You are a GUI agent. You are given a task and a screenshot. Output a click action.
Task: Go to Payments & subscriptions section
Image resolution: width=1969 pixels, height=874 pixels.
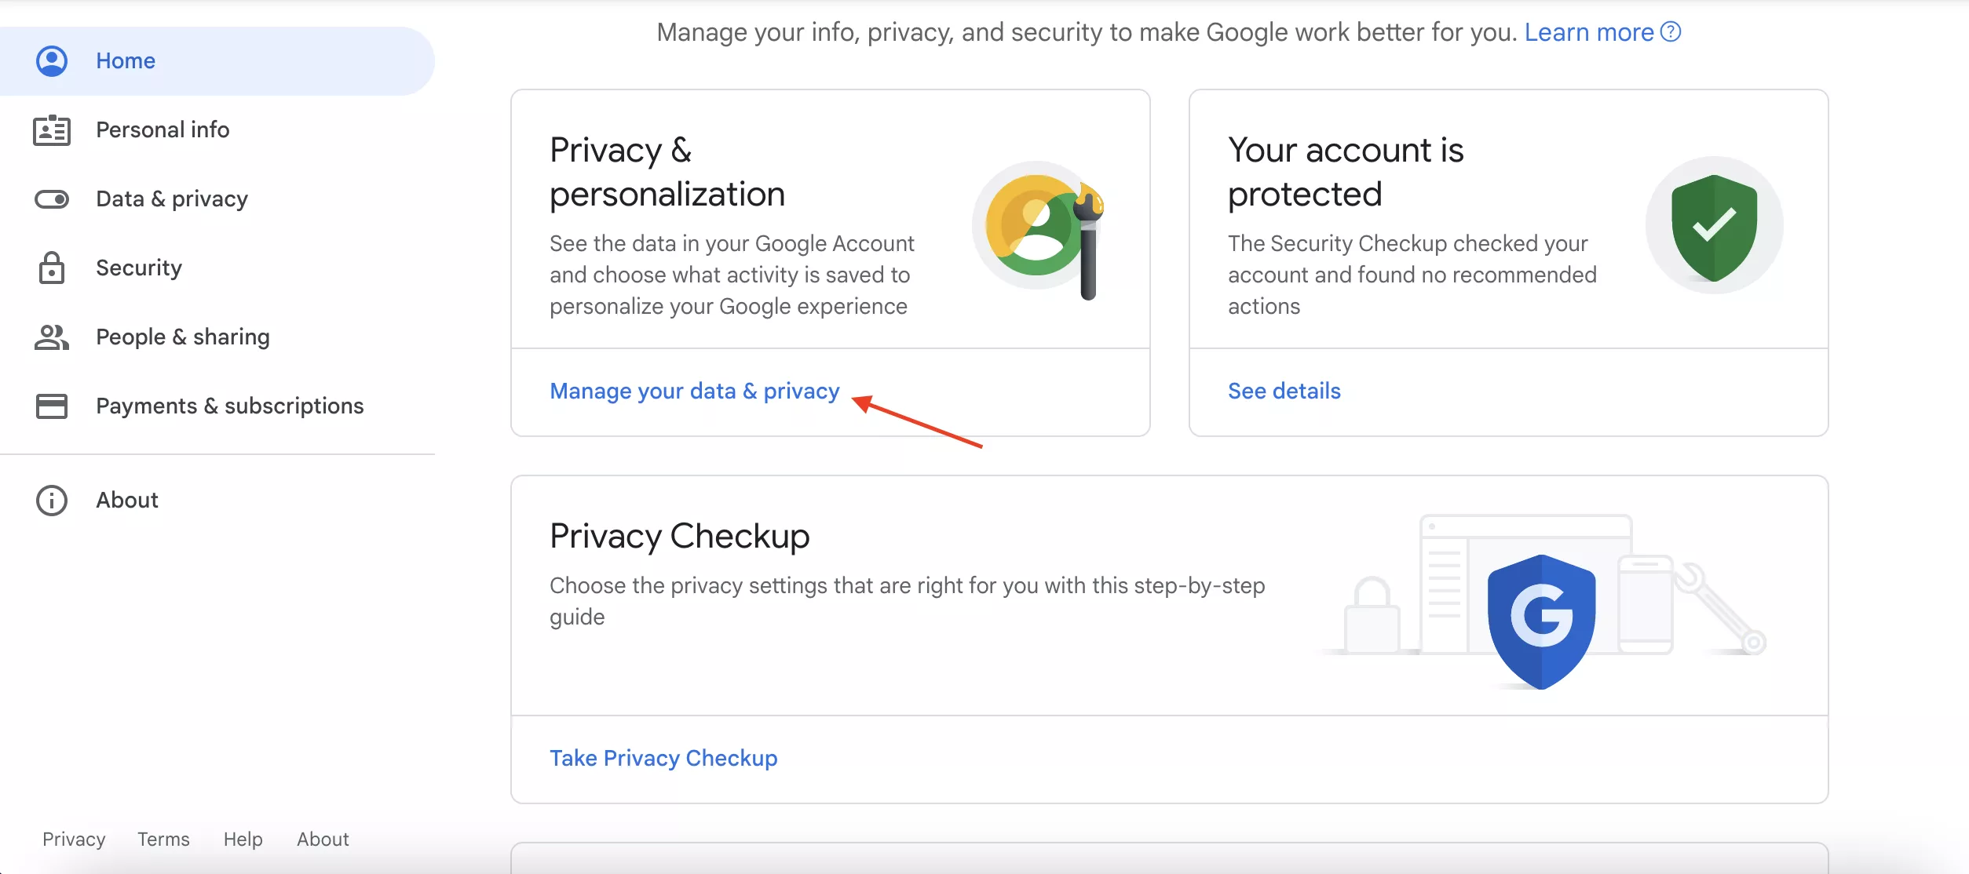[x=229, y=406]
